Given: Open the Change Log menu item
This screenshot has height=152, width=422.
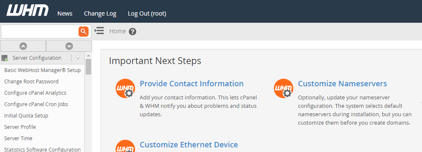Looking at the screenshot, I should (100, 13).
